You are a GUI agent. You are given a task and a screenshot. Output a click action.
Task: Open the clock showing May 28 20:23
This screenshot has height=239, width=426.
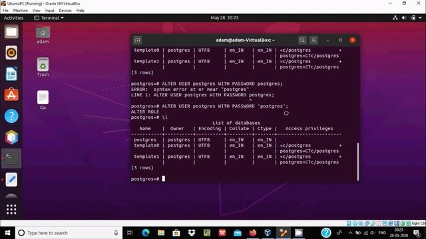(224, 18)
